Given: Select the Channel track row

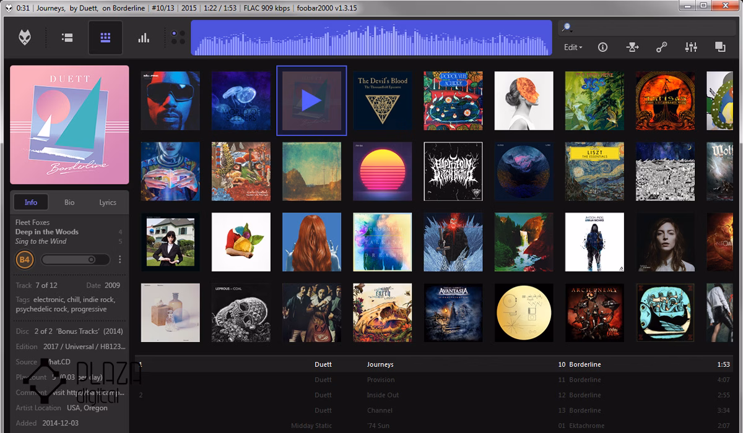Looking at the screenshot, I should point(434,410).
